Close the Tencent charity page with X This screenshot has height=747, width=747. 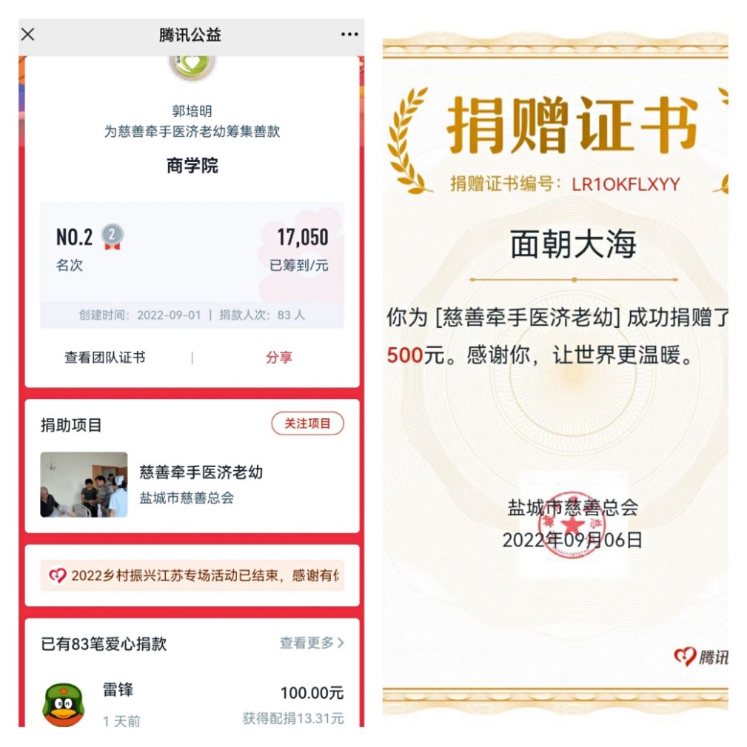tap(28, 34)
